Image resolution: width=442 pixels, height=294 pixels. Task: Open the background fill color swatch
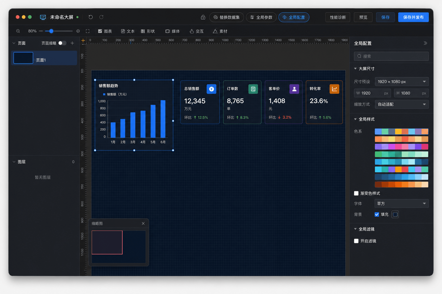pos(395,214)
